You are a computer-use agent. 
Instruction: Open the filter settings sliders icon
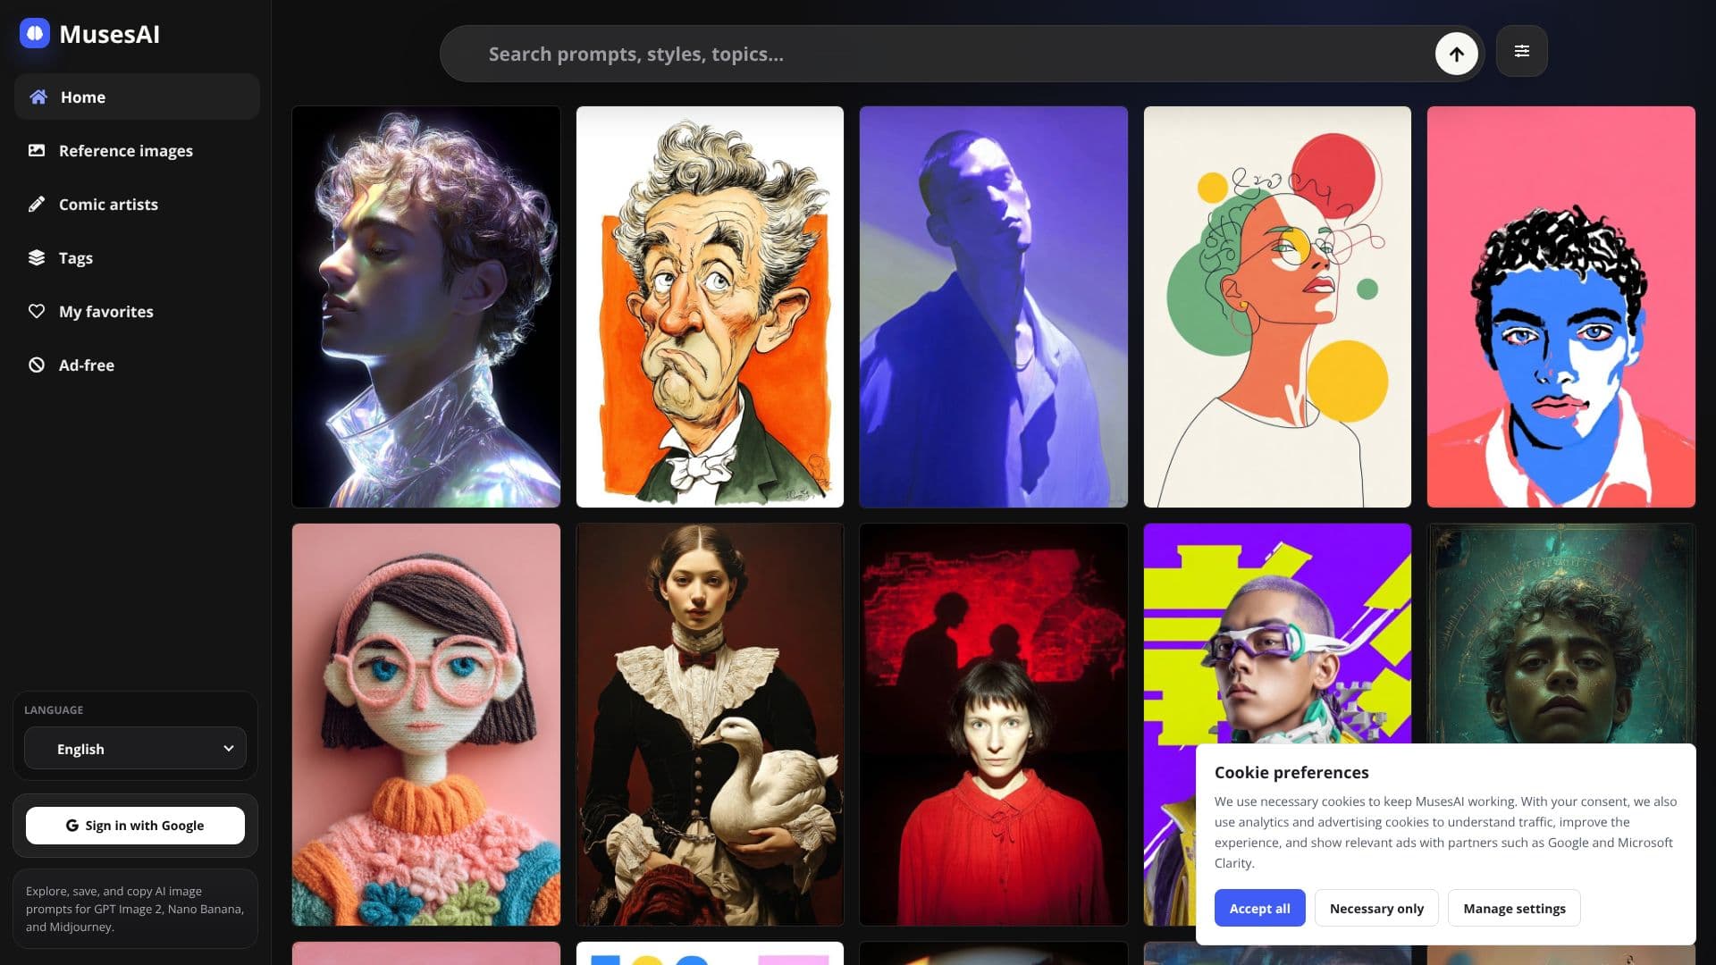1521,51
